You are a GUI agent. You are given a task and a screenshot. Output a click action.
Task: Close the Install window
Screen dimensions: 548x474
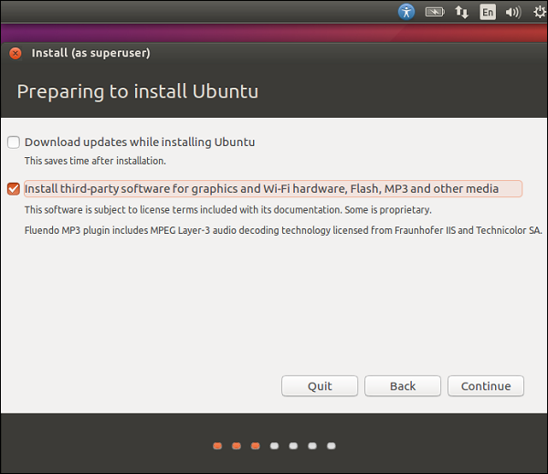(15, 53)
